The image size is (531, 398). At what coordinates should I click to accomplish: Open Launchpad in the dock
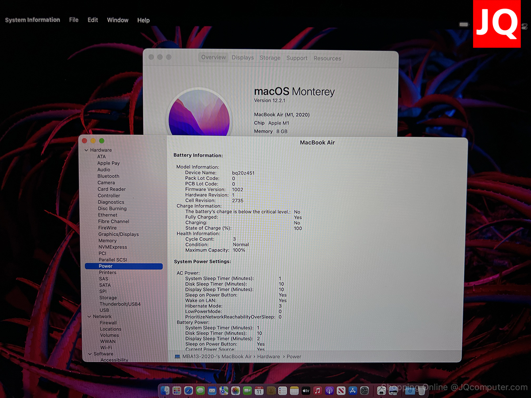tap(177, 390)
